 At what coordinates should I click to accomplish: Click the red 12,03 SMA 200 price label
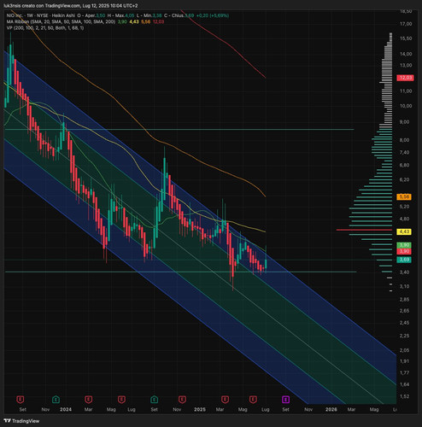[x=405, y=78]
